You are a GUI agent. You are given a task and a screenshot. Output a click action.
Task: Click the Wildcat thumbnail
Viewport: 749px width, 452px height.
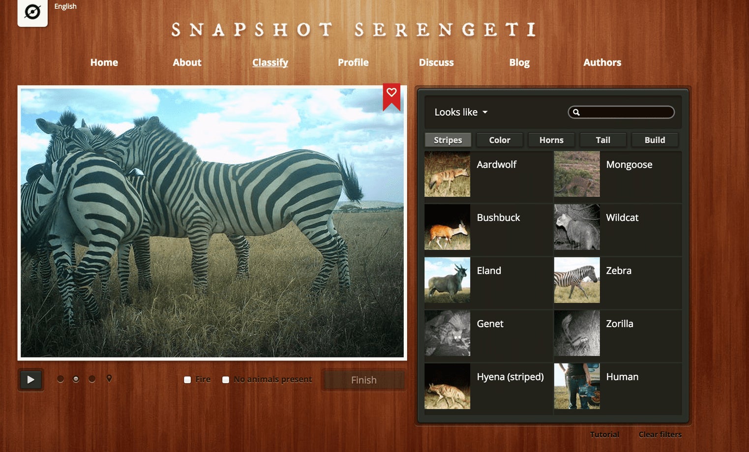pos(577,227)
